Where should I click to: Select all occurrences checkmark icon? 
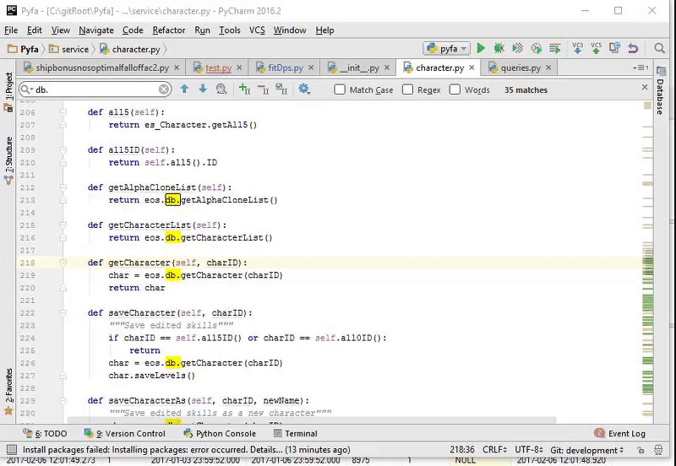[x=281, y=89]
